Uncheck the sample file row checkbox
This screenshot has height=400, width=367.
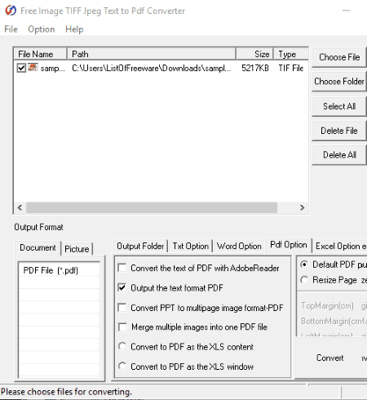(21, 68)
